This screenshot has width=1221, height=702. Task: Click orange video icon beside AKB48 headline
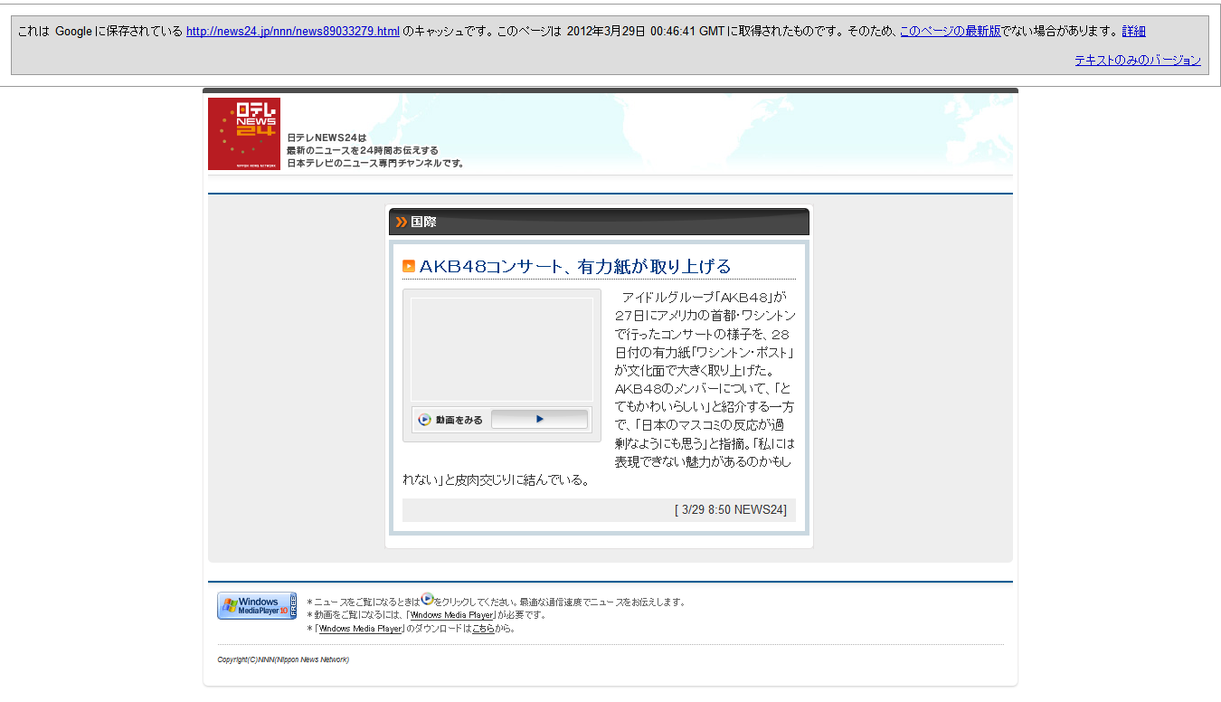[409, 266]
